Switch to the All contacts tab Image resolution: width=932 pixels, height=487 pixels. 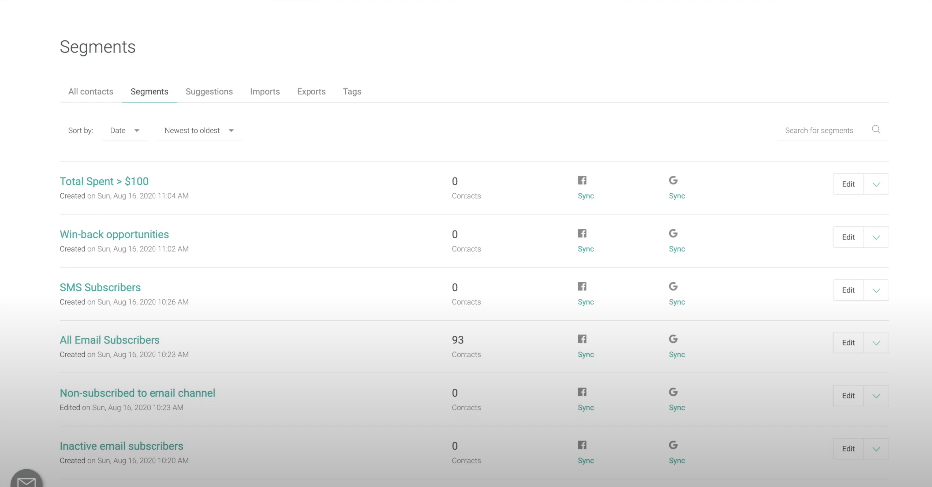pyautogui.click(x=91, y=92)
